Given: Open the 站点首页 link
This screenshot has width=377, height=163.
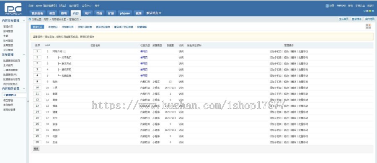Looking at the screenshot, I should point(74,5).
